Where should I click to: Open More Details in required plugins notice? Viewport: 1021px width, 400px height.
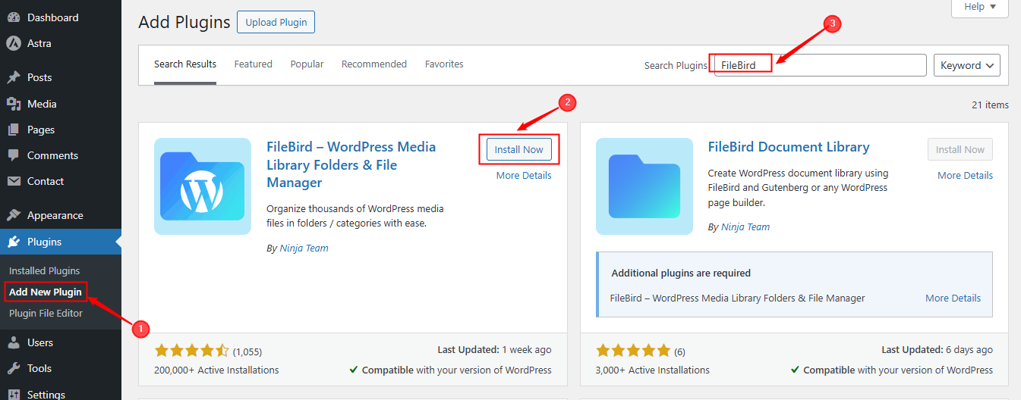953,298
